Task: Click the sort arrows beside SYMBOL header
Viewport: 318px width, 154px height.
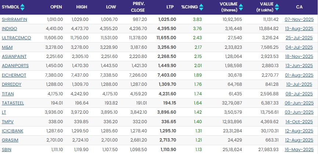Action: 23,7
